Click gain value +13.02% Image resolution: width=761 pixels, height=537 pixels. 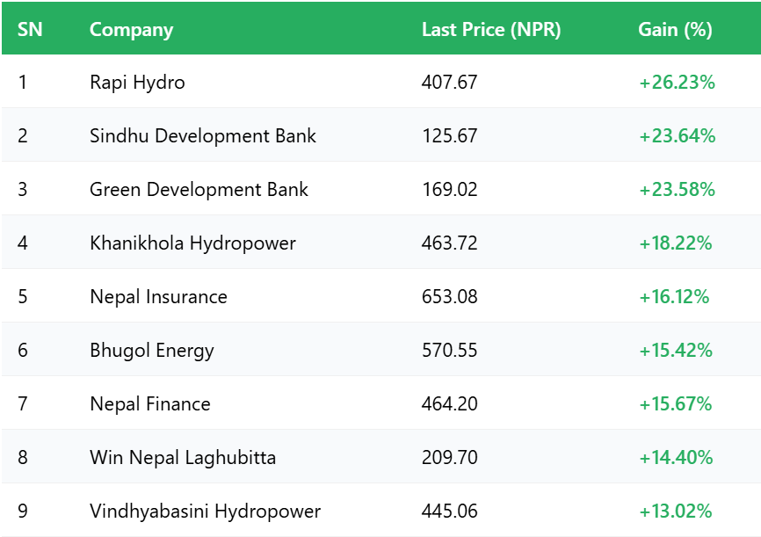(676, 512)
